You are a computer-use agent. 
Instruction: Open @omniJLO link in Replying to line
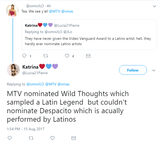35,84
